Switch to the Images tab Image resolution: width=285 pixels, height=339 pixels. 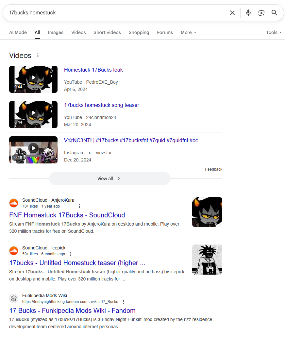56,32
